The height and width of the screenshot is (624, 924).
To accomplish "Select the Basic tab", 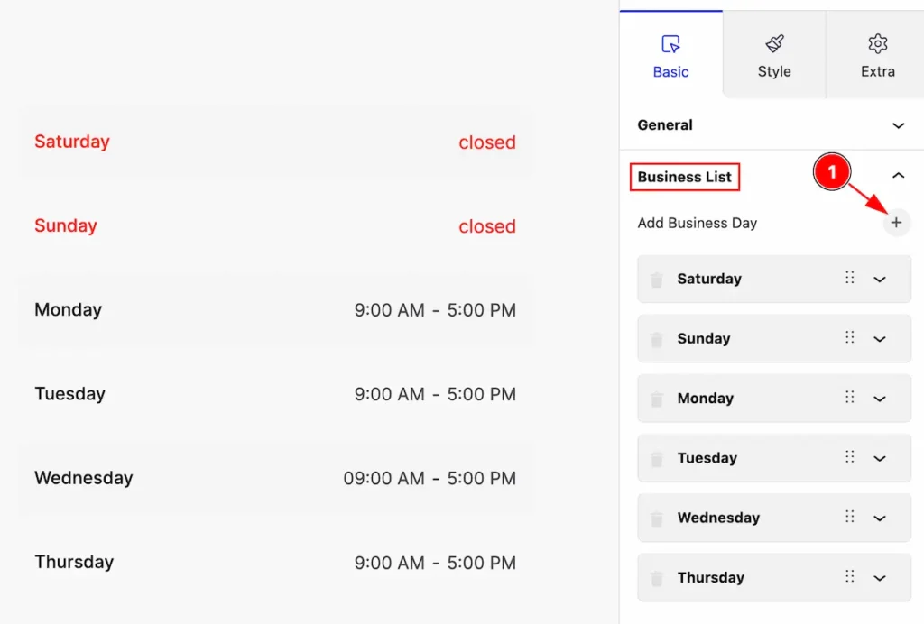I will pos(670,55).
